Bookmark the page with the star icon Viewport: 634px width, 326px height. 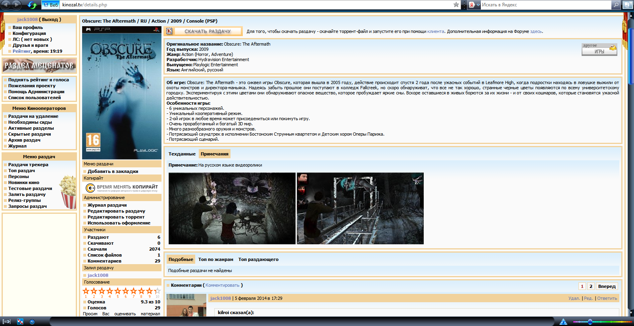tap(456, 5)
